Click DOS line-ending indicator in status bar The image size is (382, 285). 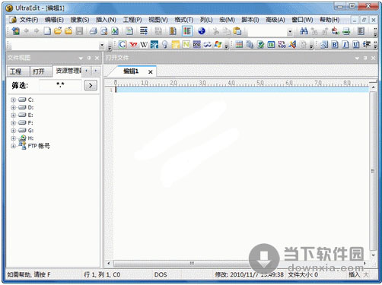click(161, 274)
